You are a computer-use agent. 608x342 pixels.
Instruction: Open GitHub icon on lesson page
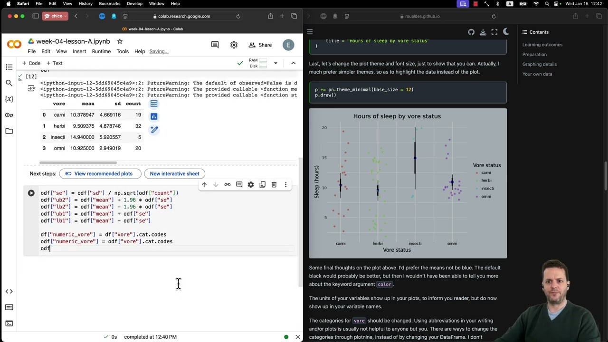point(471,32)
